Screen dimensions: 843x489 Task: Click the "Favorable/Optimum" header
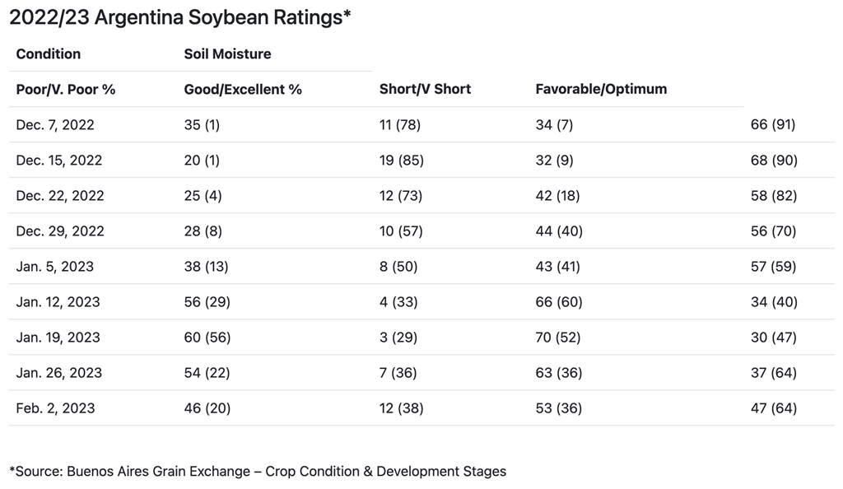click(x=601, y=89)
